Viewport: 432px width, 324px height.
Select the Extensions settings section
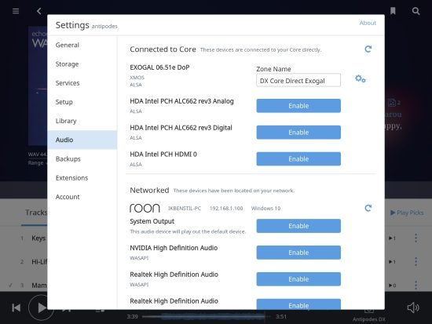pyautogui.click(x=82, y=178)
